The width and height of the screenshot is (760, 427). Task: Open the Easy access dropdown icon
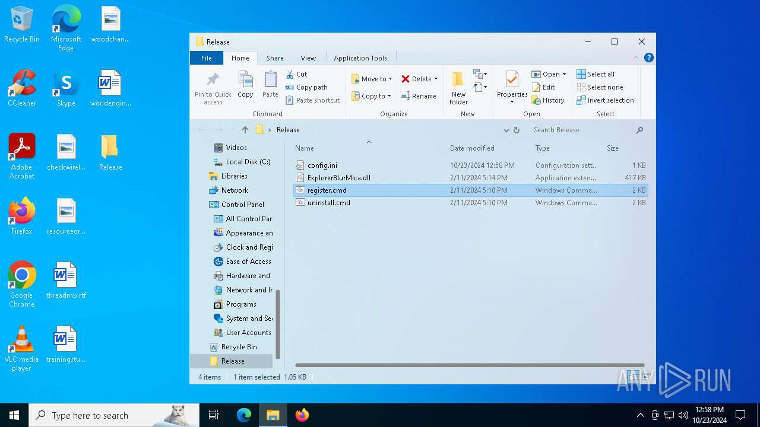pos(480,87)
